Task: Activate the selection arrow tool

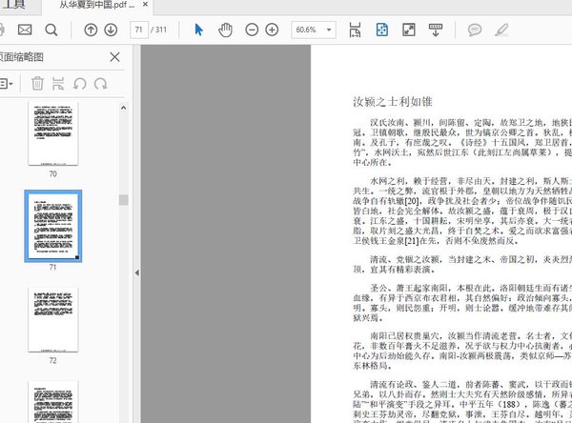Action: click(x=199, y=30)
